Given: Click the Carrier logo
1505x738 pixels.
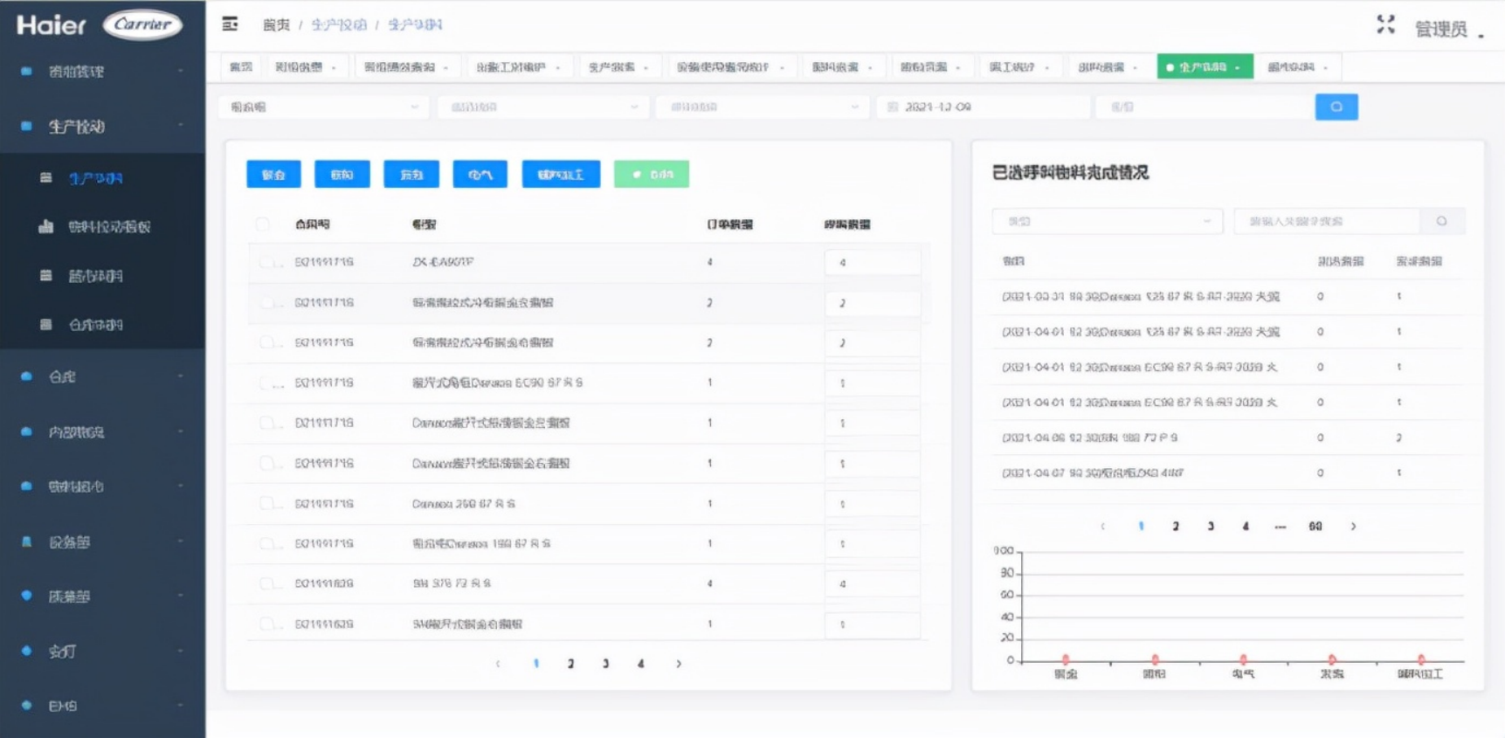Looking at the screenshot, I should [142, 24].
